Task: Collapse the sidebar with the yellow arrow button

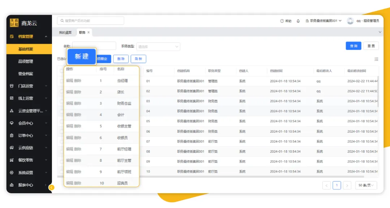Action: (52, 187)
